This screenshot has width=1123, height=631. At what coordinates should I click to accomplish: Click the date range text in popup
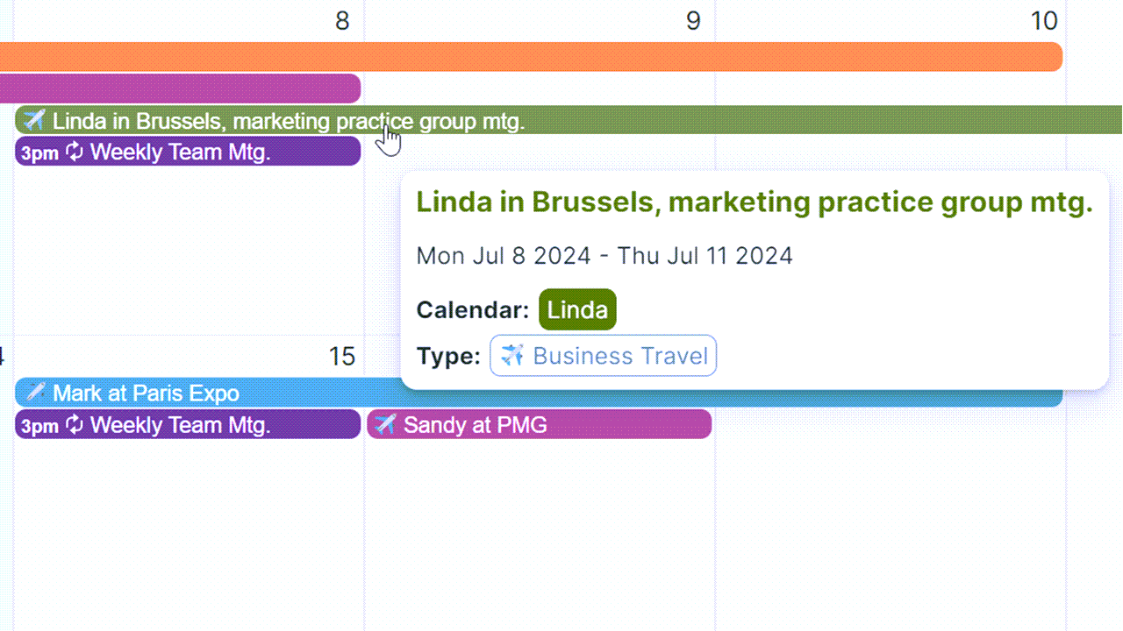tap(604, 256)
